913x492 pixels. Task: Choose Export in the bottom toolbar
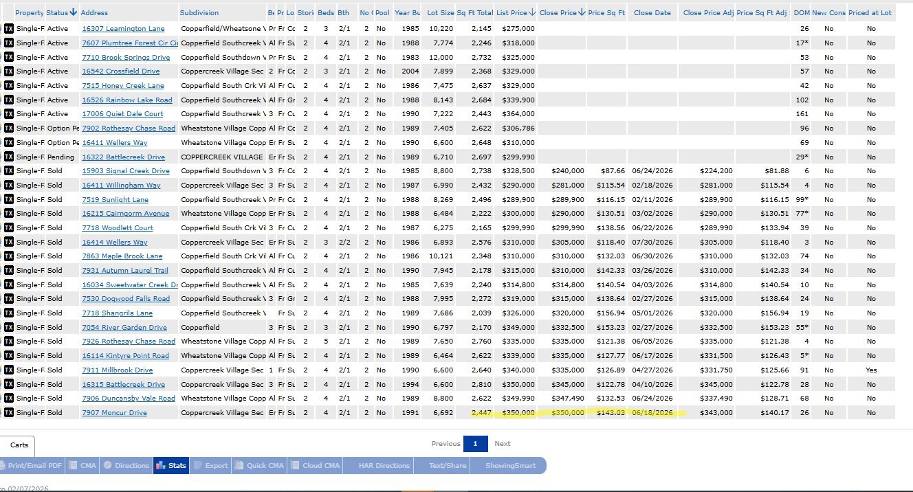(210, 465)
